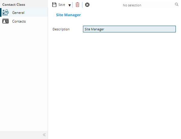This screenshot has height=139, width=181.
Task: Click the floppy disk Save icon
Action: (x=54, y=5)
